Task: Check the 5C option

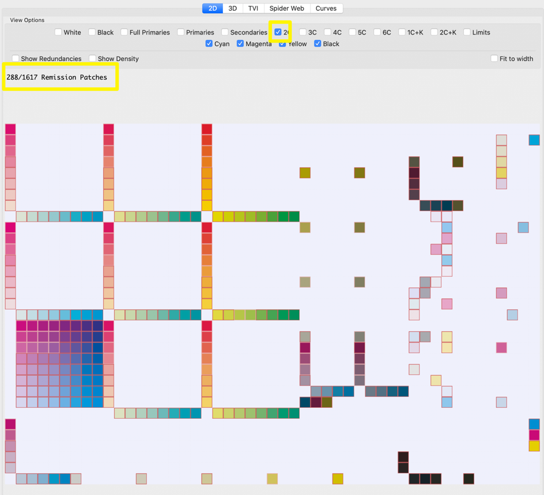Action: tap(353, 32)
